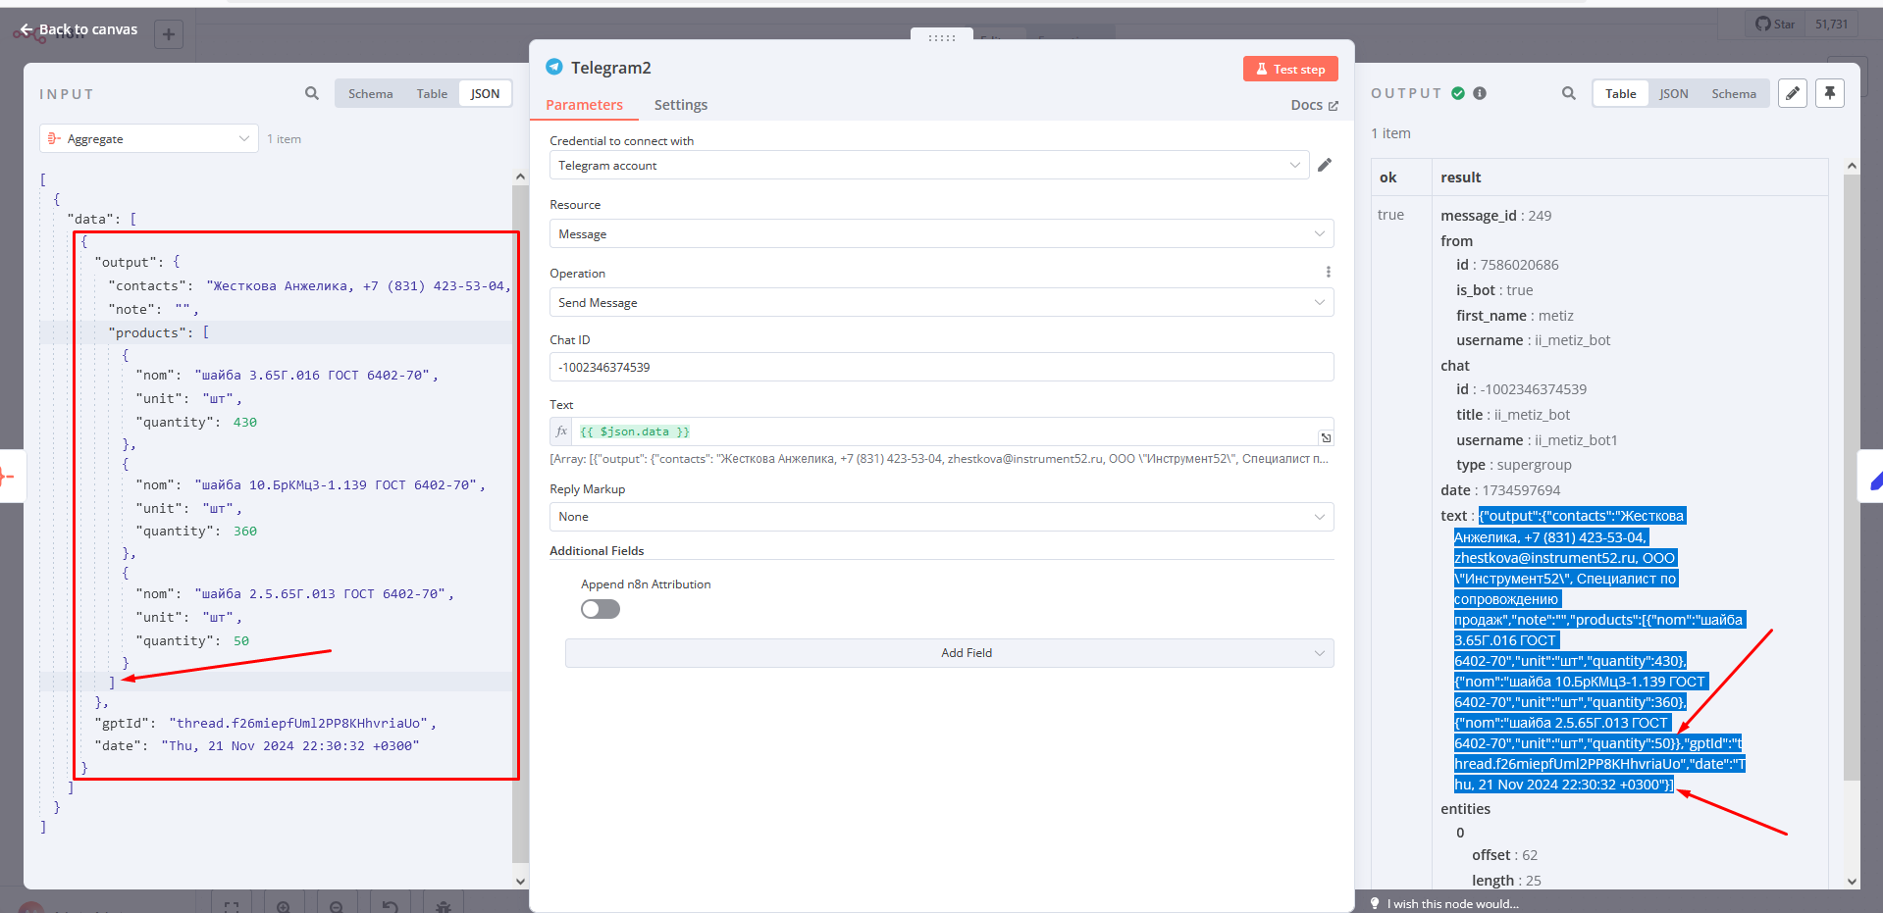Click the 51,731 star count

point(1831,25)
